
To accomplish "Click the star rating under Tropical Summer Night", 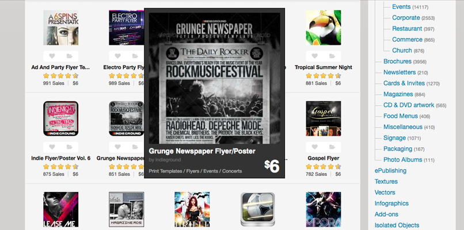I will click(x=324, y=76).
